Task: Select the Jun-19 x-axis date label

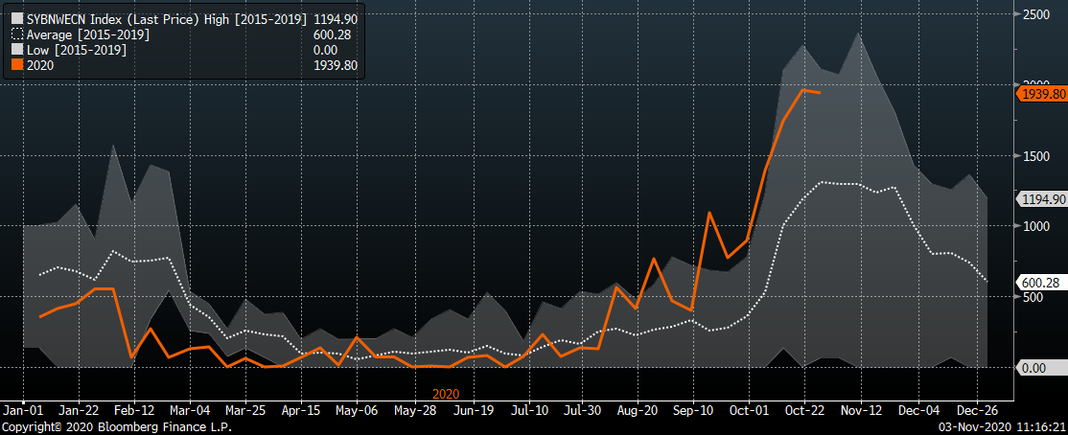Action: 473,407
